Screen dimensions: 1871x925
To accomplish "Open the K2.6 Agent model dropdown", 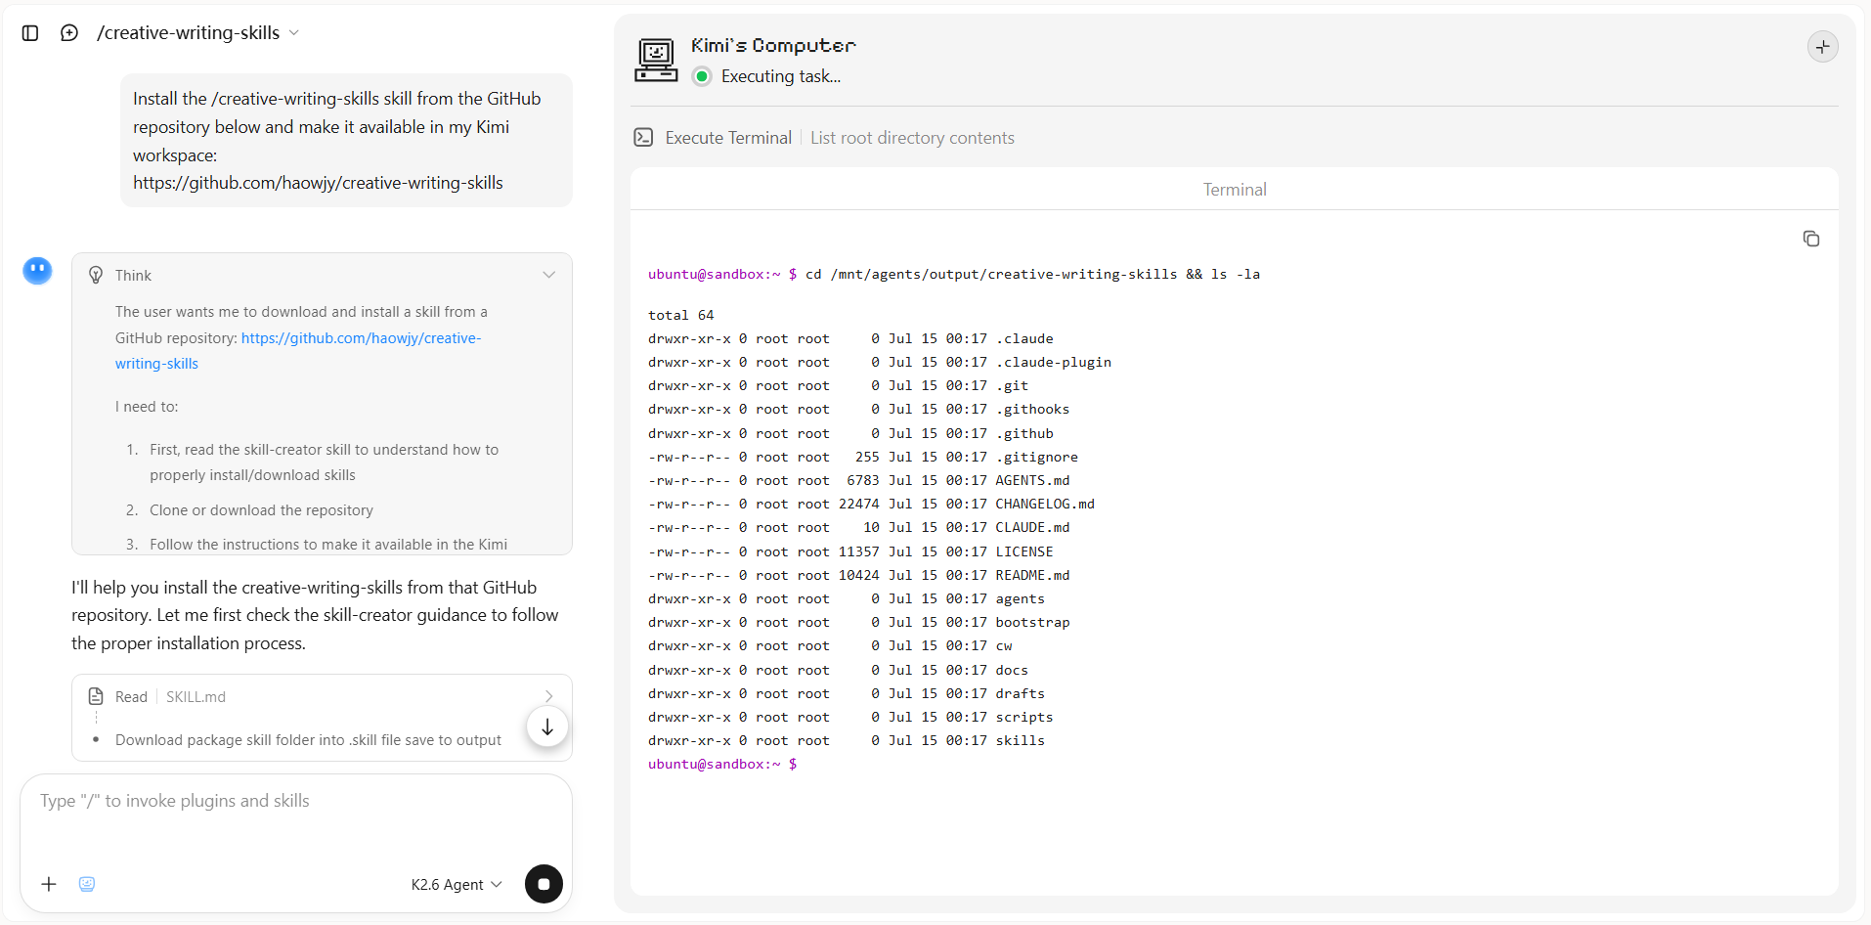I will point(457,884).
